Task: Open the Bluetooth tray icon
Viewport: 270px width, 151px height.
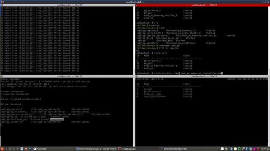Action: click(x=232, y=149)
